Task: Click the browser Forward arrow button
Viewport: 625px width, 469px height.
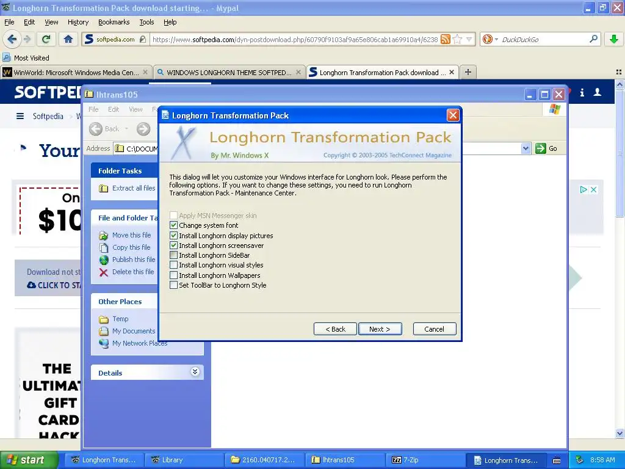Action: [27, 39]
